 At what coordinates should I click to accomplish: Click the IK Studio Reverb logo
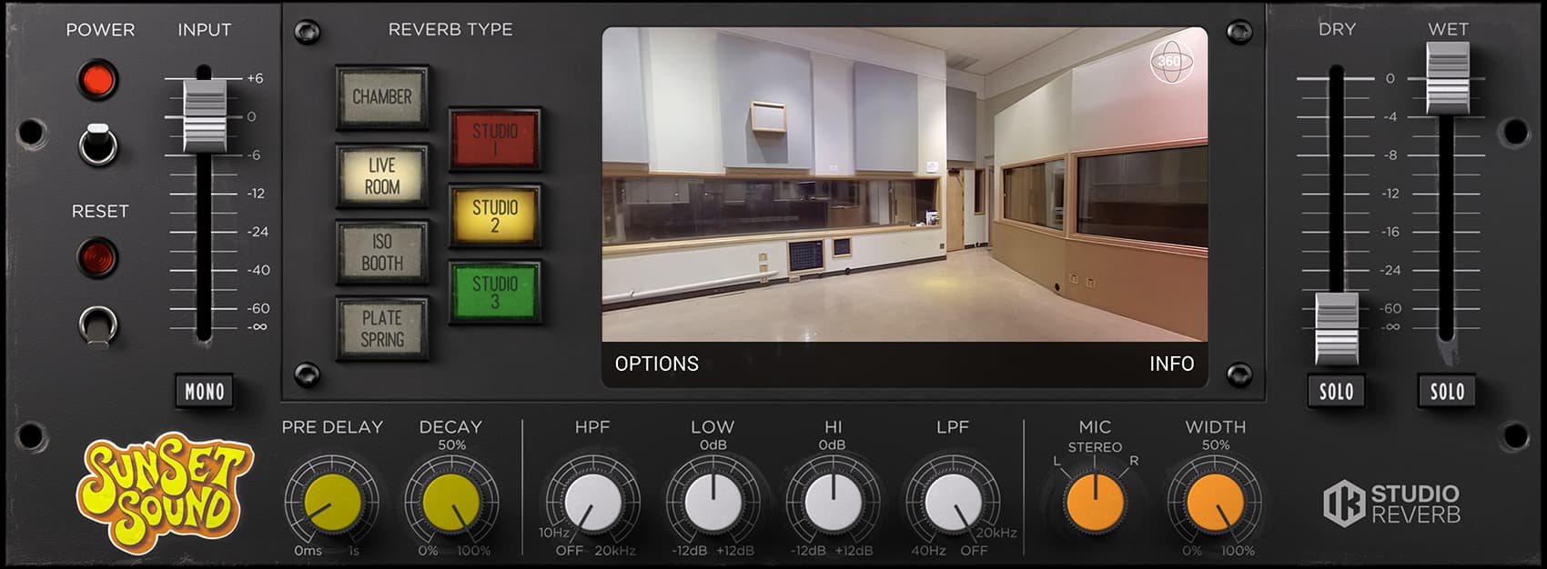1391,504
